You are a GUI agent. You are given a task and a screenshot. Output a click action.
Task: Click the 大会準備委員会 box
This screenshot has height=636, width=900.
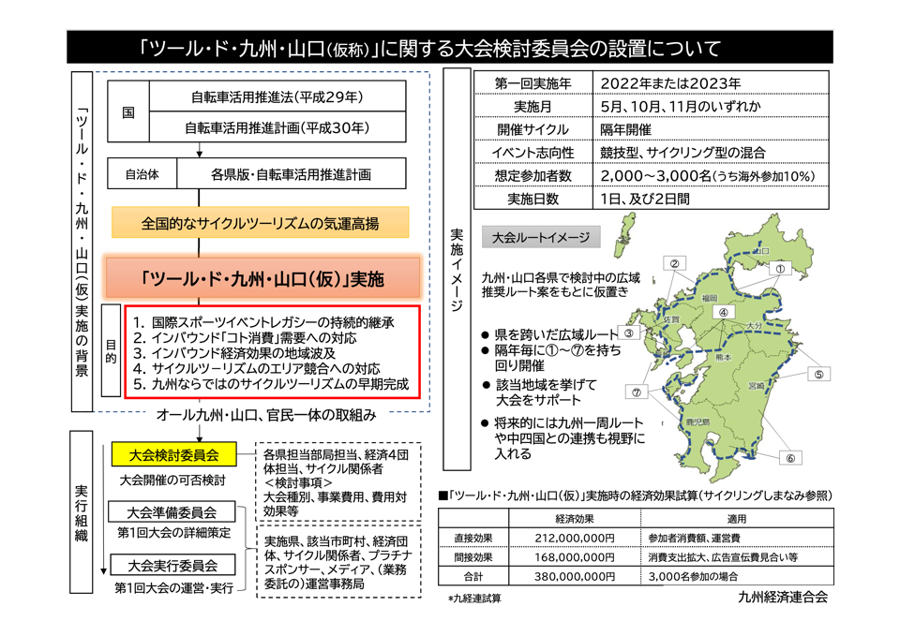pyautogui.click(x=172, y=512)
